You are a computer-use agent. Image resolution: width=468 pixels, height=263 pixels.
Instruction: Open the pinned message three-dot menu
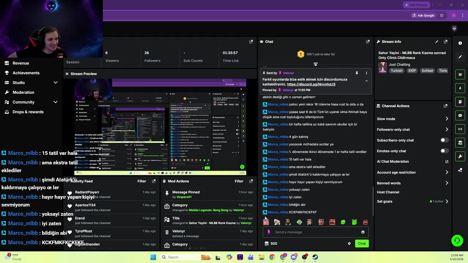point(366,73)
